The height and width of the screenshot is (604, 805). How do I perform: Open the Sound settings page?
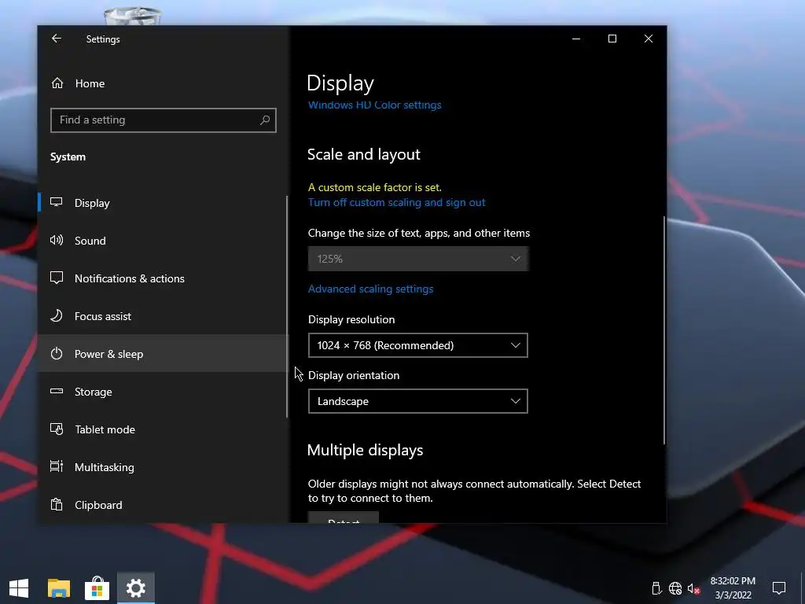pos(164,241)
